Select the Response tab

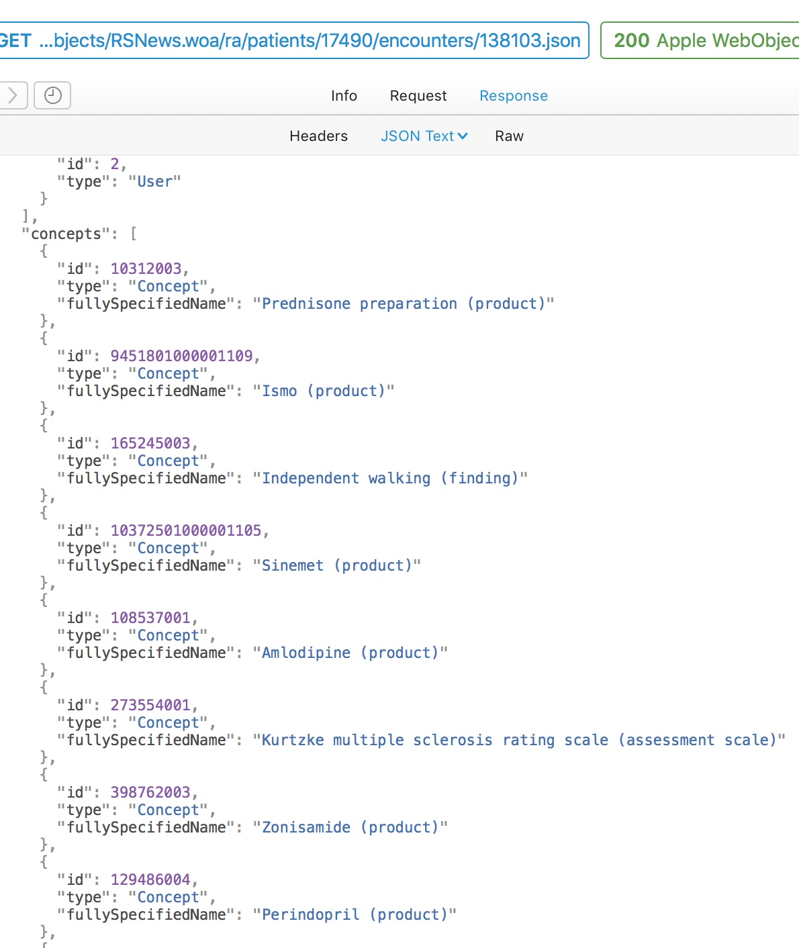point(513,96)
